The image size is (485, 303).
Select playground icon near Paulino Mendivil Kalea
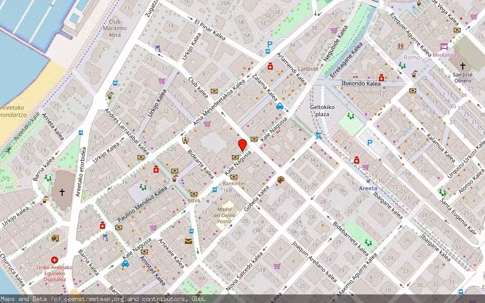(142, 187)
